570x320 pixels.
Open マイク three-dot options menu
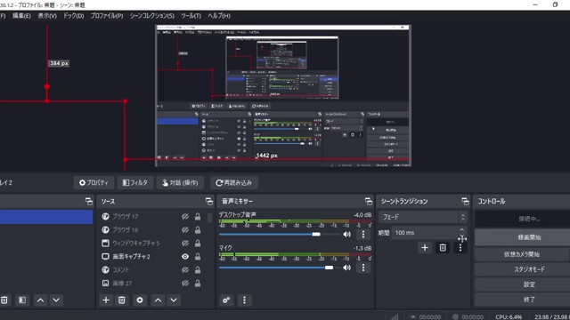pyautogui.click(x=363, y=268)
